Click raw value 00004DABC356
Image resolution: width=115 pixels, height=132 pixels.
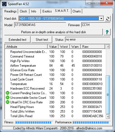[x=93, y=116]
